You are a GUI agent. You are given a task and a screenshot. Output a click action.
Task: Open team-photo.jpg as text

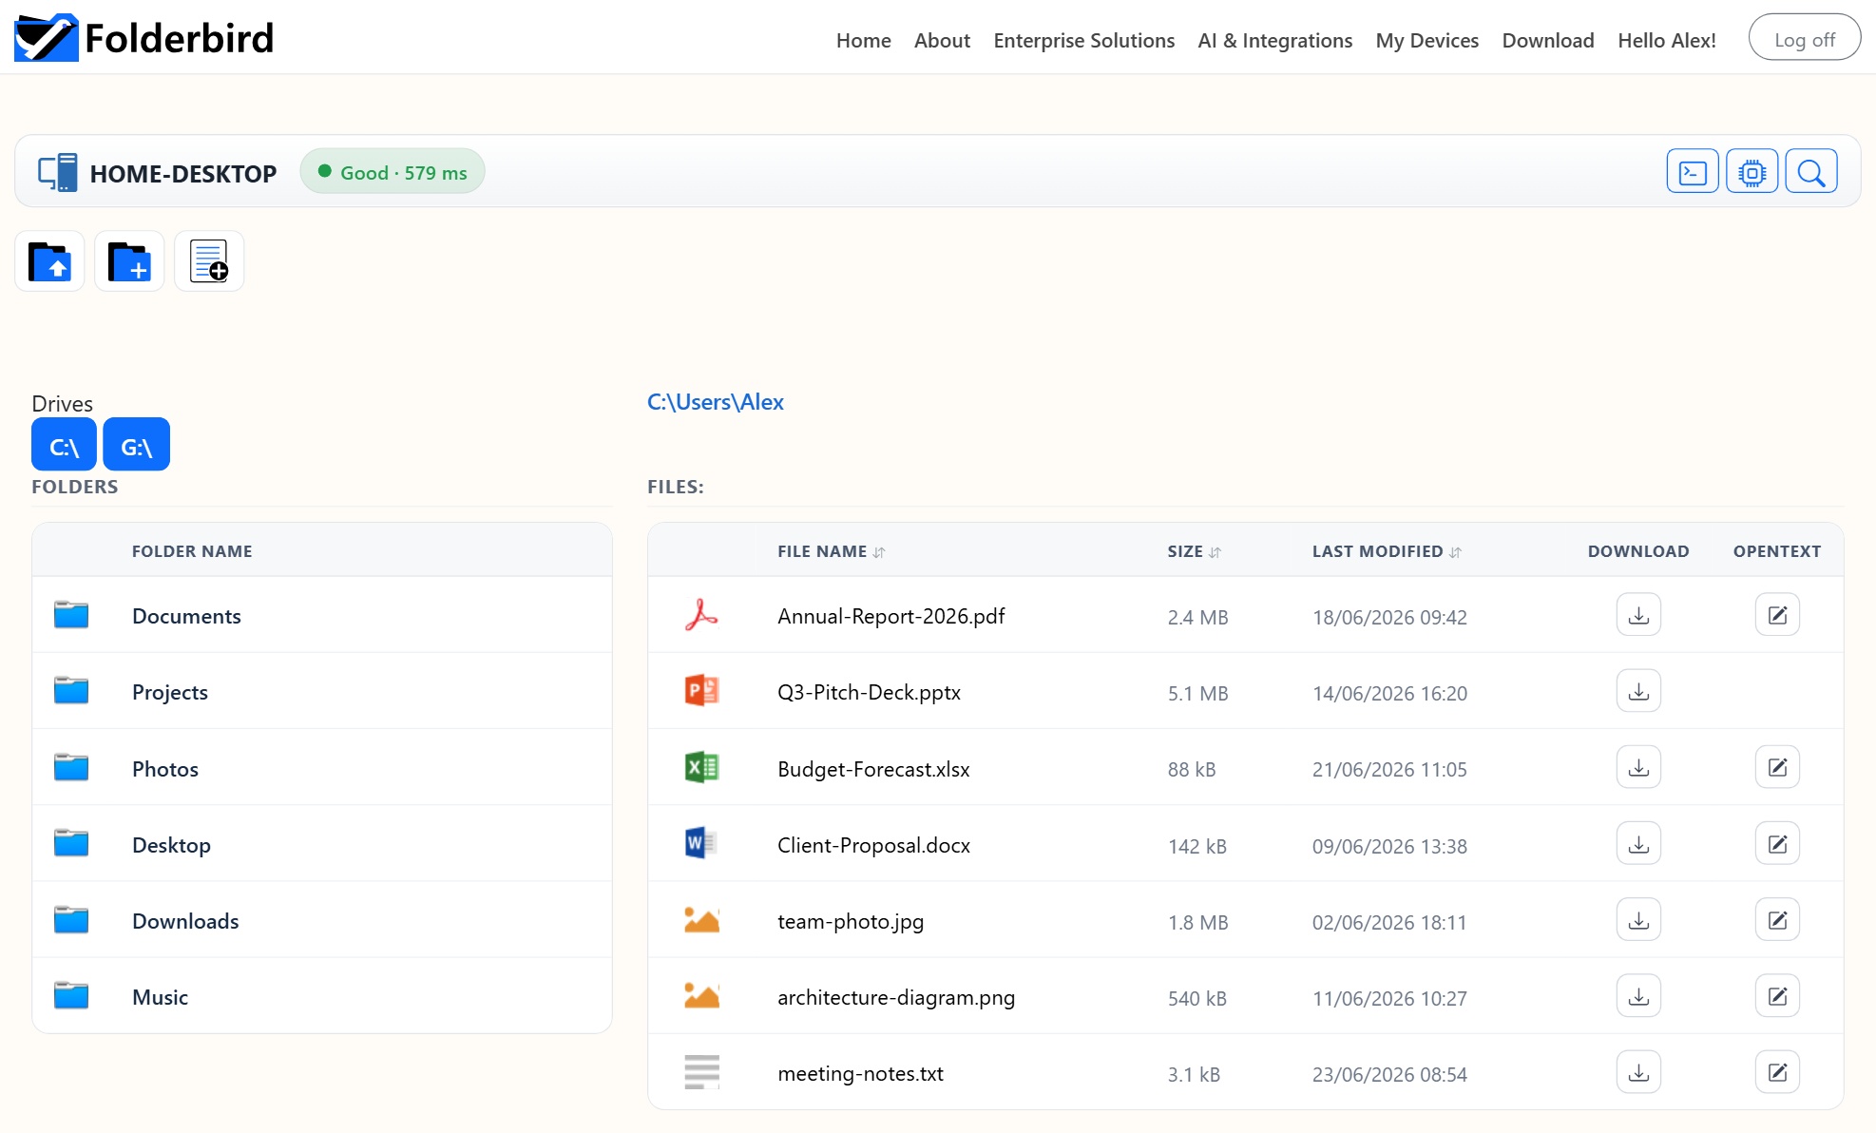click(x=1777, y=920)
